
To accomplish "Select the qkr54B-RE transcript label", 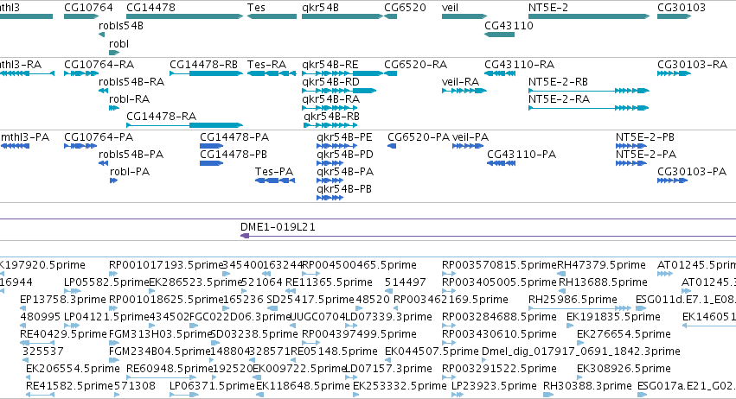I will point(330,64).
